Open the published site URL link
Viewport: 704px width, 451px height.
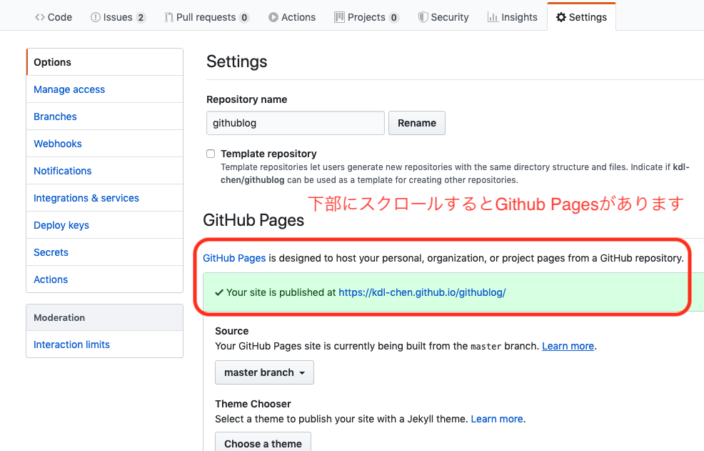(422, 292)
